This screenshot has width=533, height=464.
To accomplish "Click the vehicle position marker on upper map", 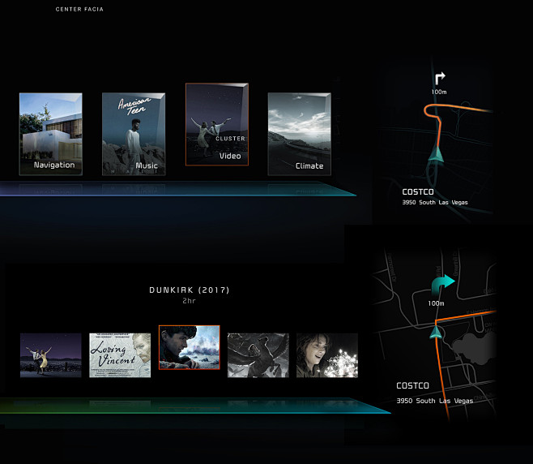I will (x=436, y=153).
